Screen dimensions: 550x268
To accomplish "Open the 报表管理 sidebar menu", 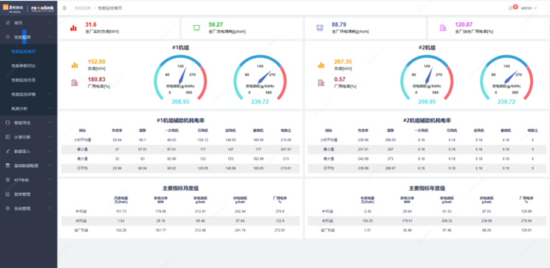I will point(28,194).
